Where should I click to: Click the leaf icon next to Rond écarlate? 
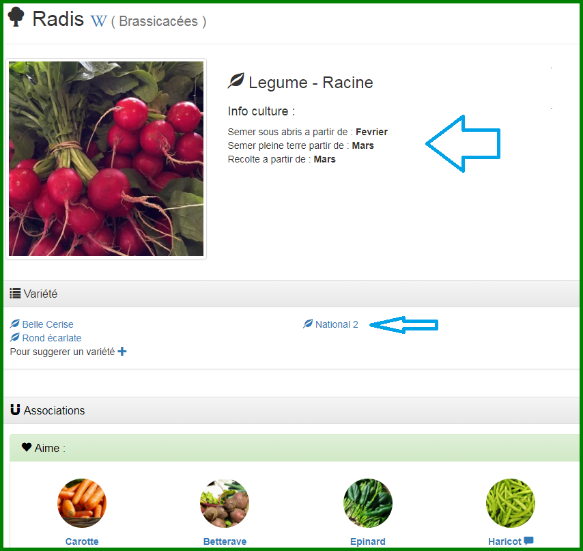(x=15, y=337)
